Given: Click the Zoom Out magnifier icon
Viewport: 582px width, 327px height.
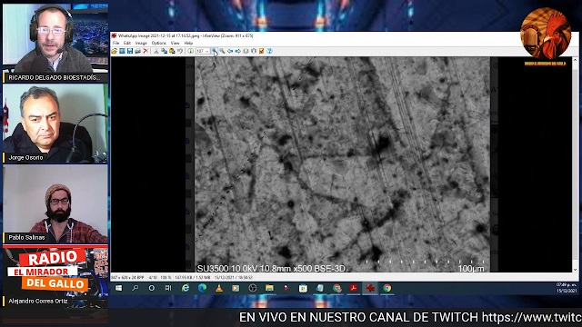Looking at the screenshot, I should click(222, 51).
